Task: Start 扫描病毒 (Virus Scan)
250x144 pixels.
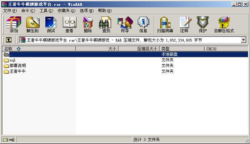Action: [165, 24]
